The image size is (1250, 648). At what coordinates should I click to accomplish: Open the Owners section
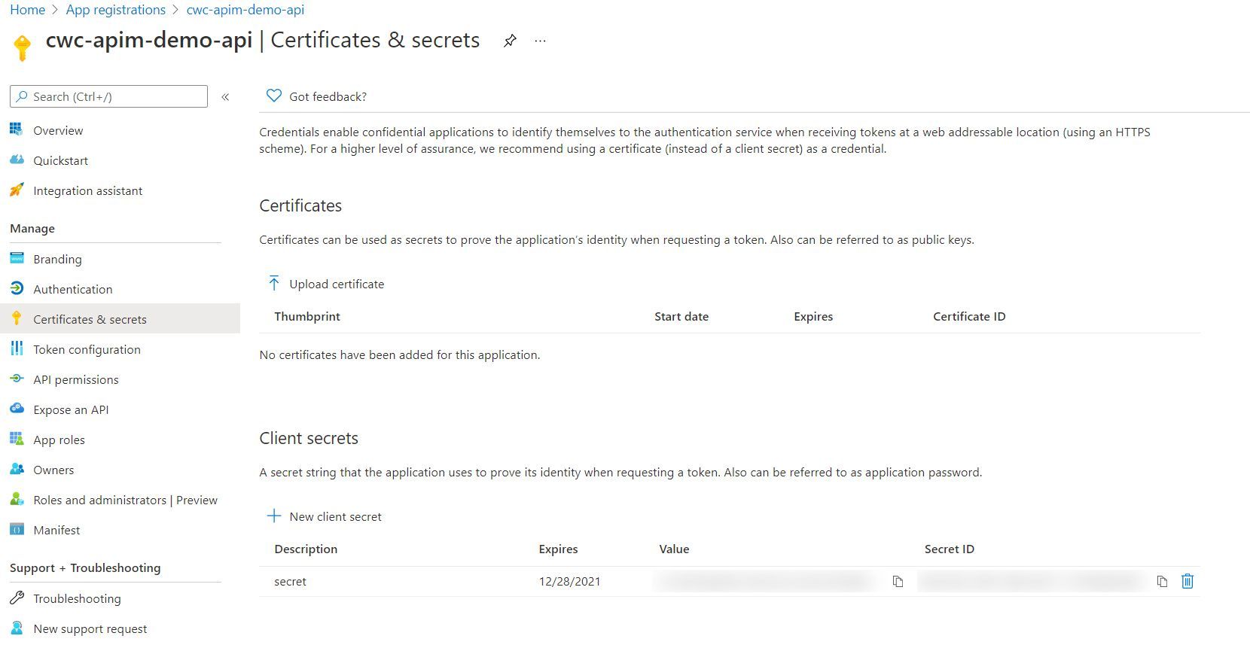click(x=53, y=470)
